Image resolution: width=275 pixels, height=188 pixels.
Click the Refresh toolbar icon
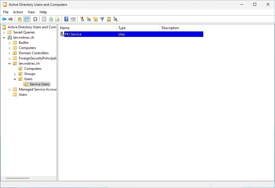pyautogui.click(x=51, y=19)
